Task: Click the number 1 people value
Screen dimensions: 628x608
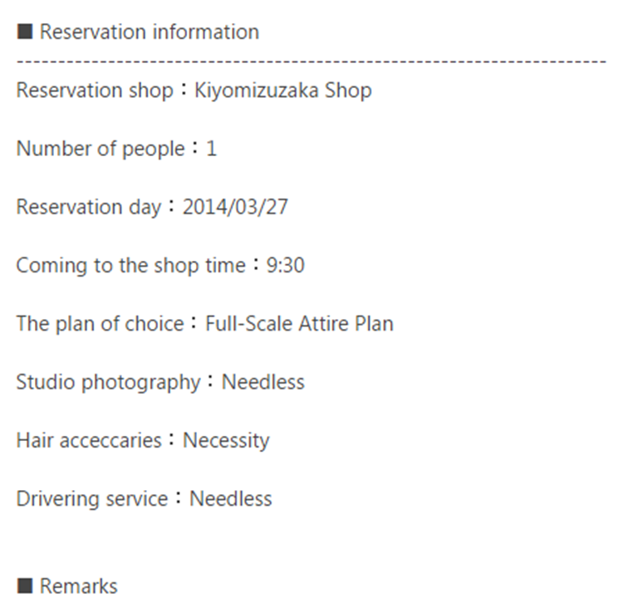Action: pyautogui.click(x=212, y=149)
